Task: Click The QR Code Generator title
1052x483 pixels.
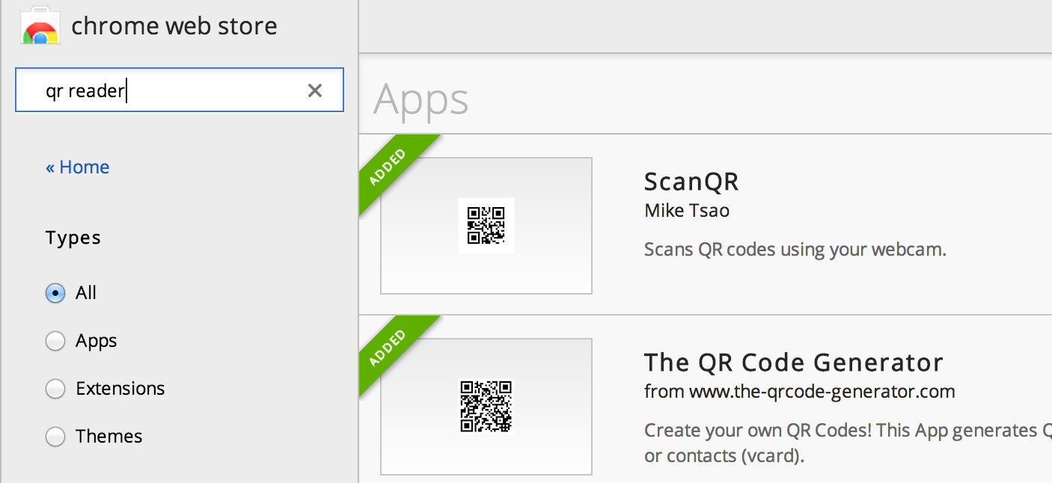Action: 794,363
